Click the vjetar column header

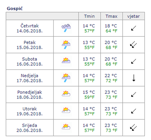click(134, 16)
